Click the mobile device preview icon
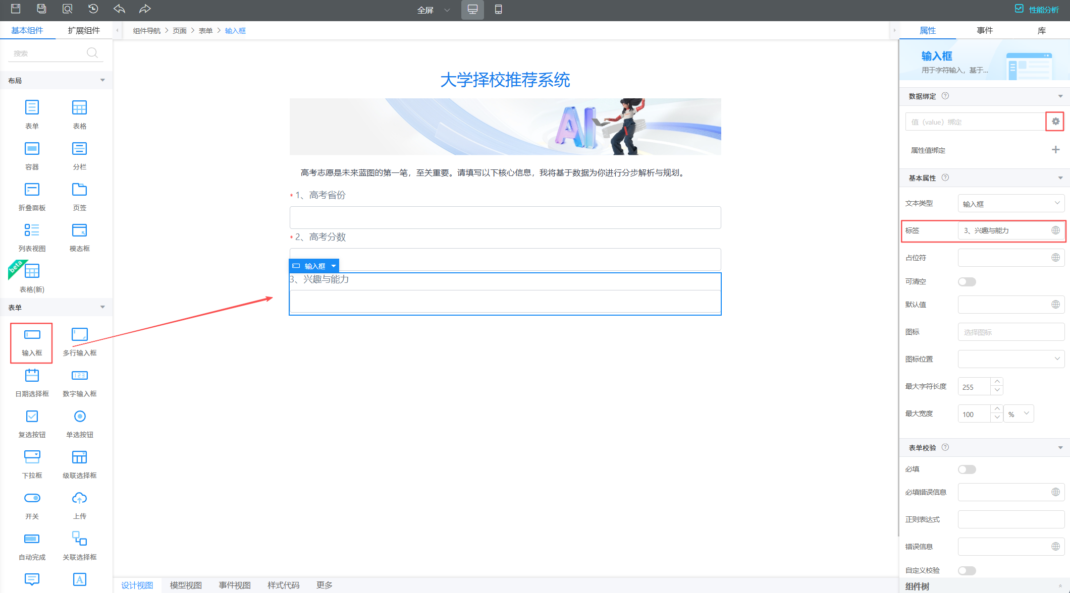Viewport: 1070px width, 593px height. pos(498,10)
